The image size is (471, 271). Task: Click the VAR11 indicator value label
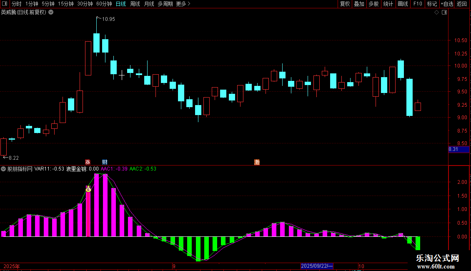(49, 169)
